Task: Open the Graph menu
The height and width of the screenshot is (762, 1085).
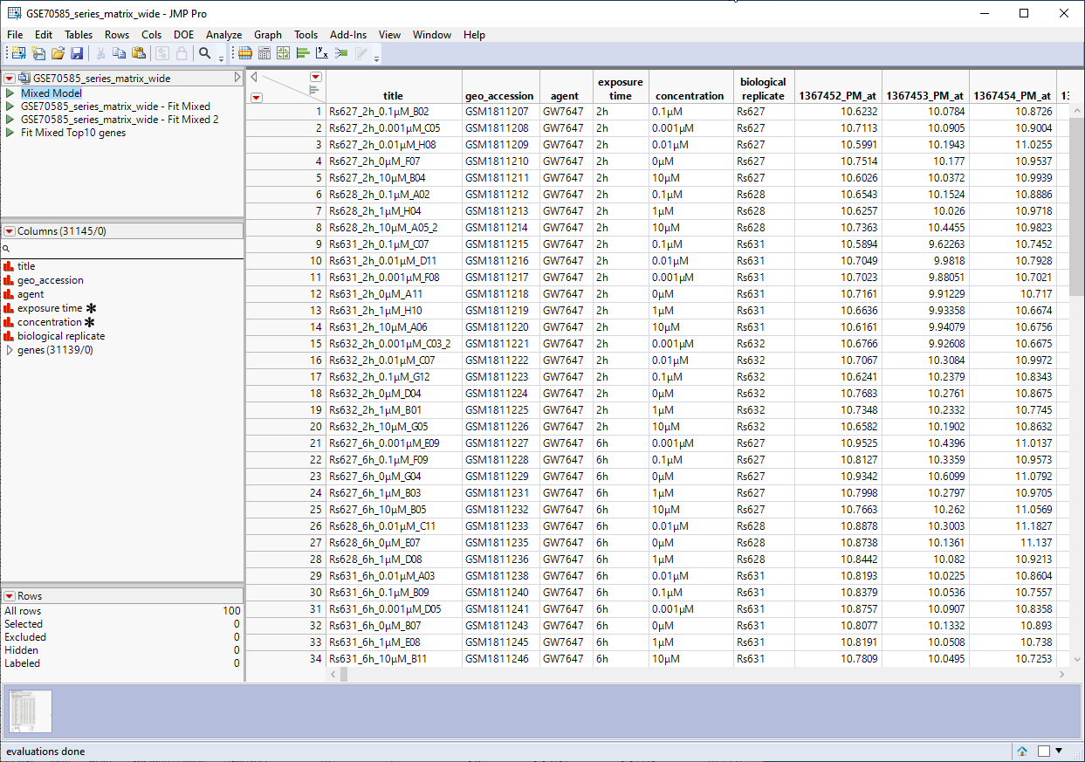Action: (x=267, y=35)
